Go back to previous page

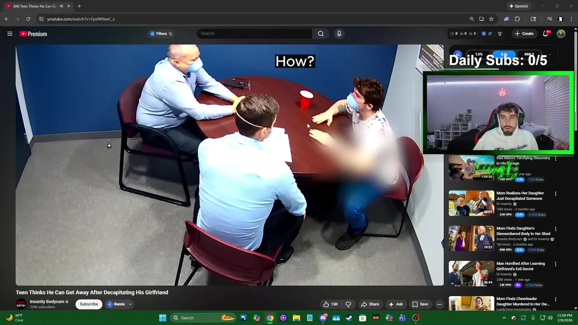[6, 19]
